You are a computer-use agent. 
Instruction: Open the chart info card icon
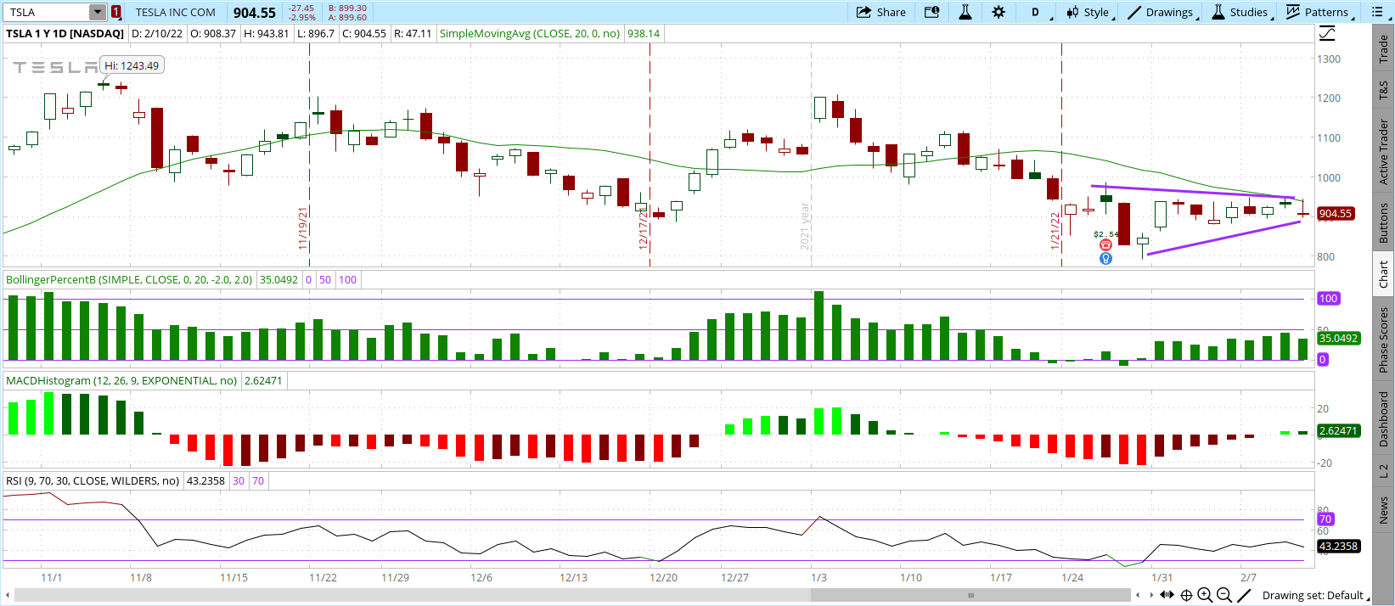coord(931,12)
